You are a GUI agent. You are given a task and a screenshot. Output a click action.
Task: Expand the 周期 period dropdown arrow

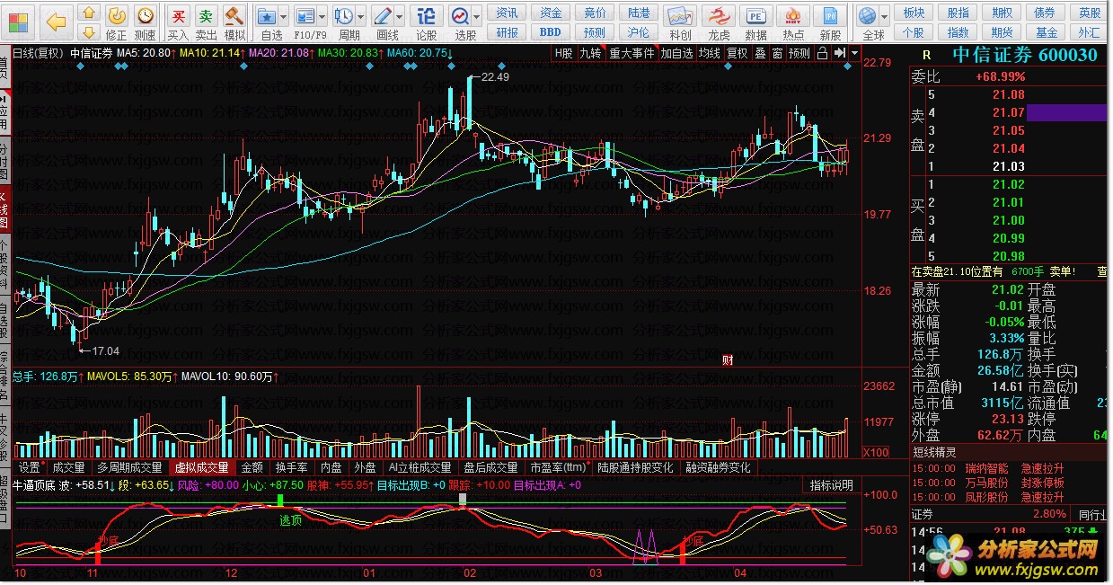coord(361,16)
